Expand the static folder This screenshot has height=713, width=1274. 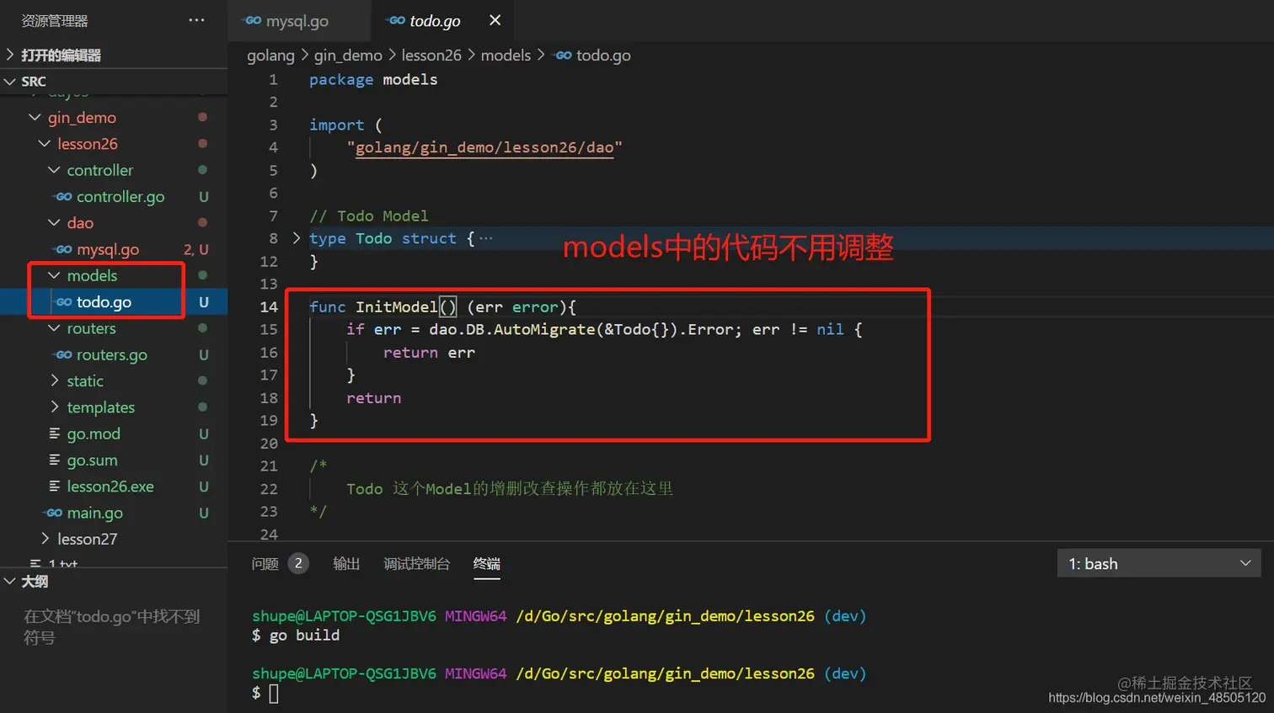pos(54,380)
